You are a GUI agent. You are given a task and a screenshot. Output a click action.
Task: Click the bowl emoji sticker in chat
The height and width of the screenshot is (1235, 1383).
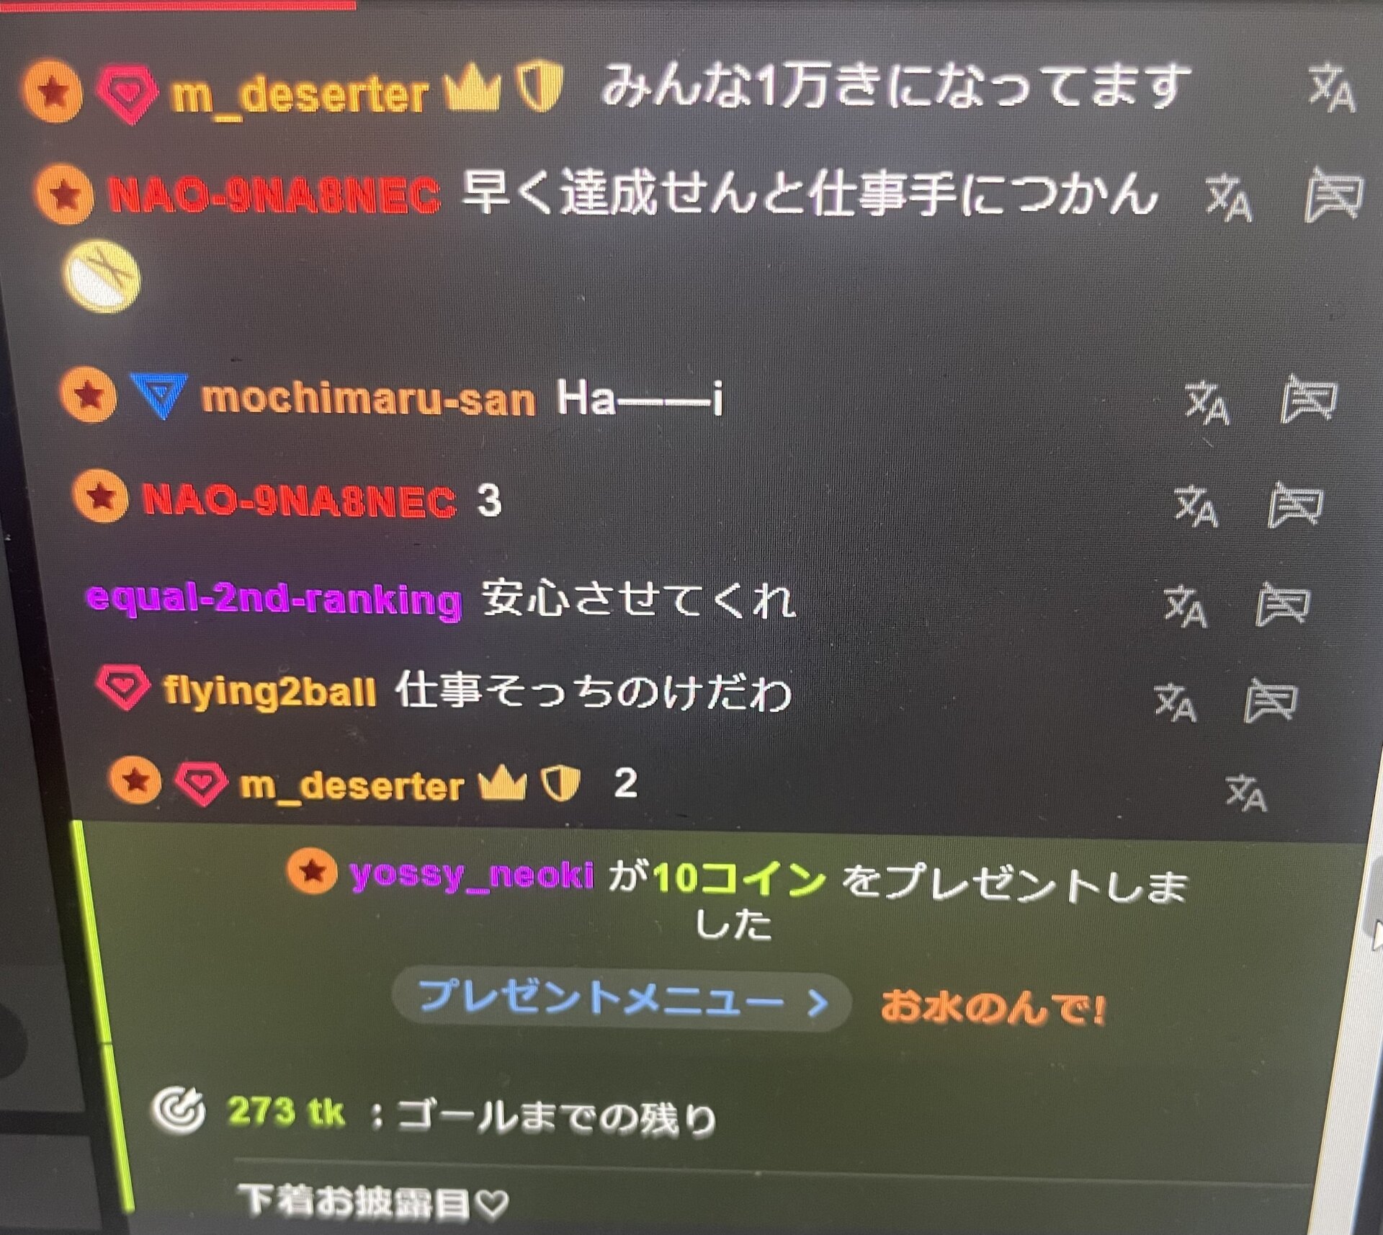[102, 277]
